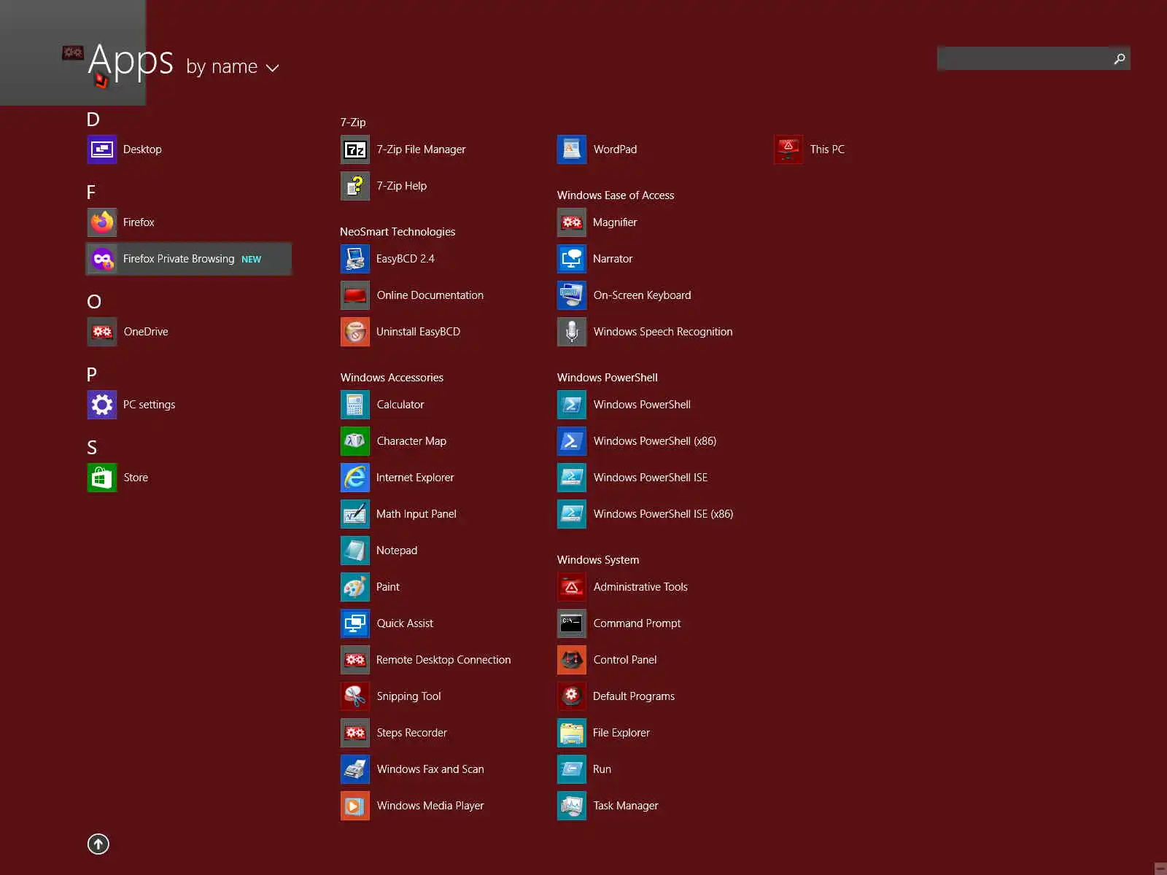This screenshot has width=1167, height=875.
Task: Open PC settings gear icon
Action: pos(102,405)
